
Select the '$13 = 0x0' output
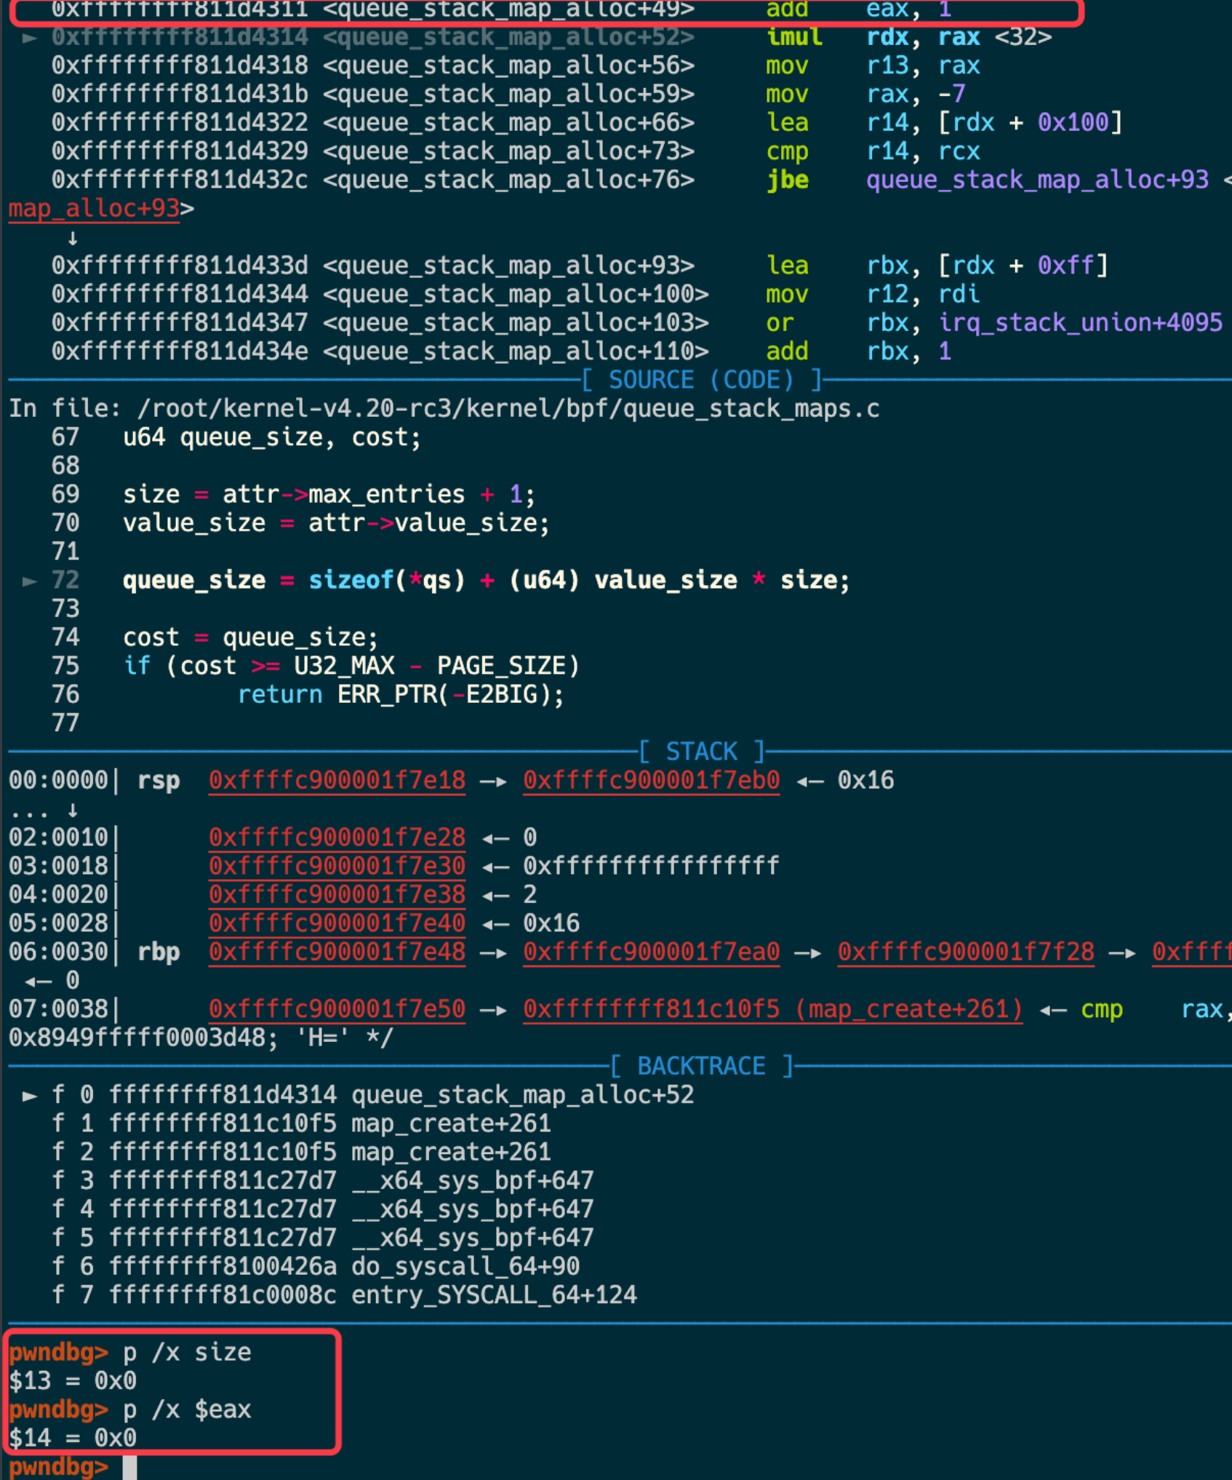click(x=72, y=1380)
